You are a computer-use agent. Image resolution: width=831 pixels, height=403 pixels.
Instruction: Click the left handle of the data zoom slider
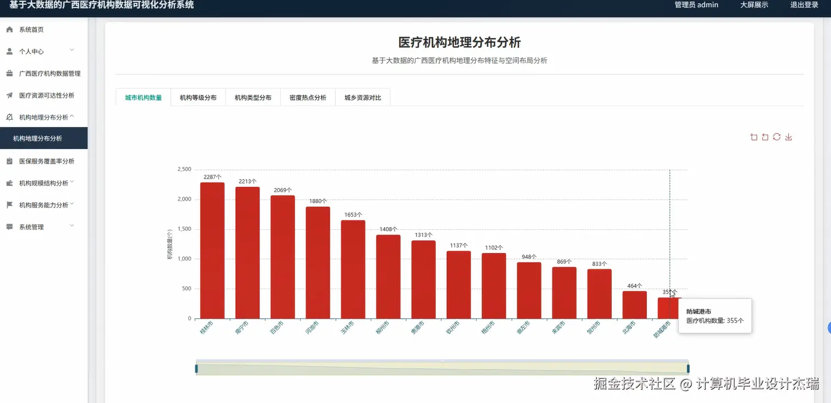(196, 368)
